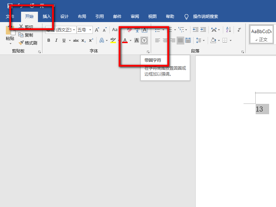This screenshot has width=276, height=207.
Task: Apply the yellow text highlight pen
Action: (x=113, y=40)
